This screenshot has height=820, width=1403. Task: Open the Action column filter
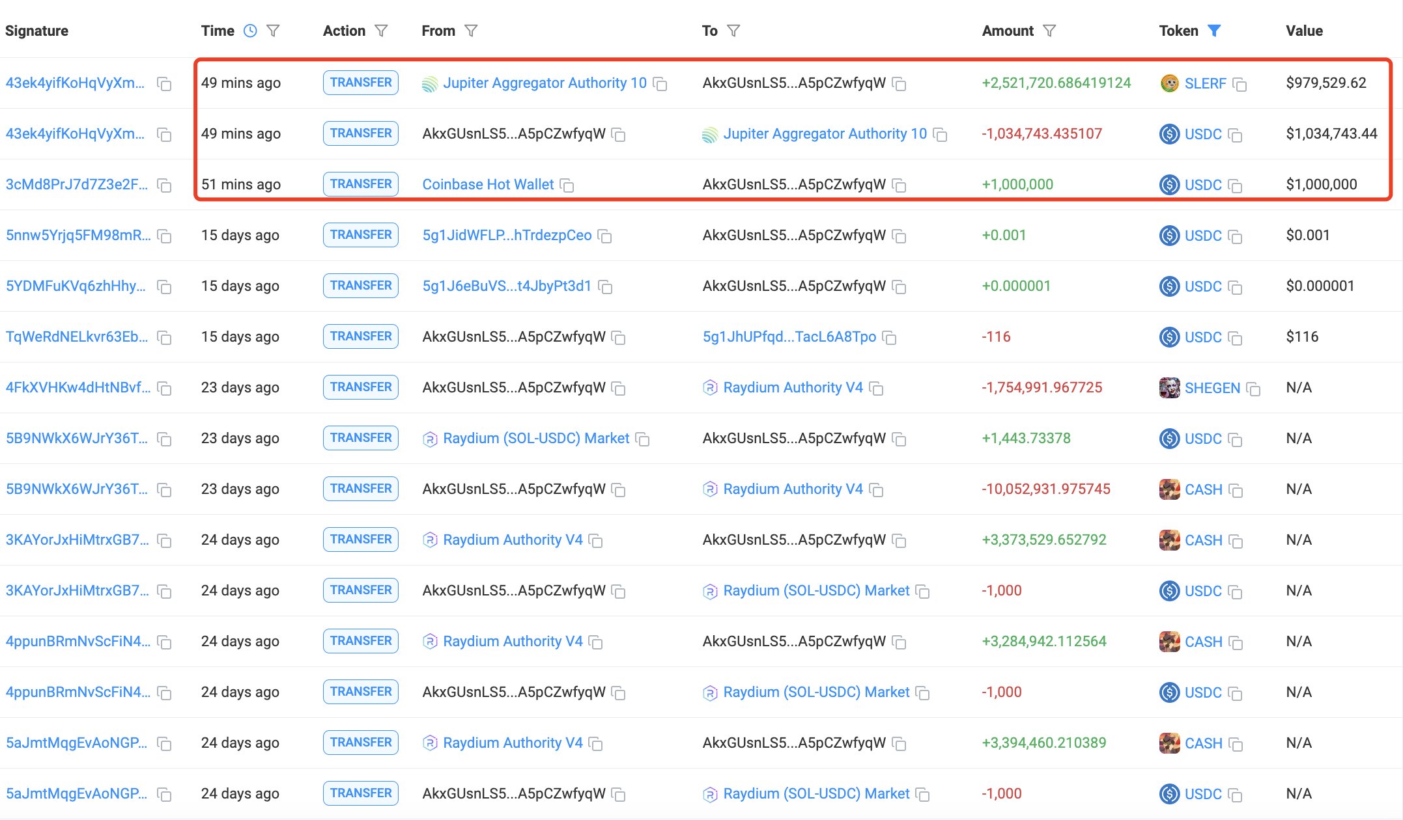tap(382, 31)
